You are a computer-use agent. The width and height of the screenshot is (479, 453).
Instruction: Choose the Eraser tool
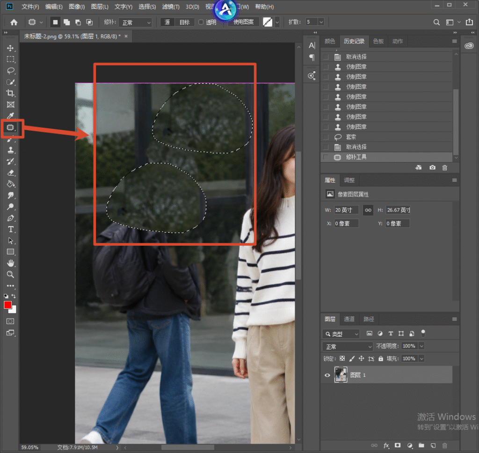(x=10, y=173)
